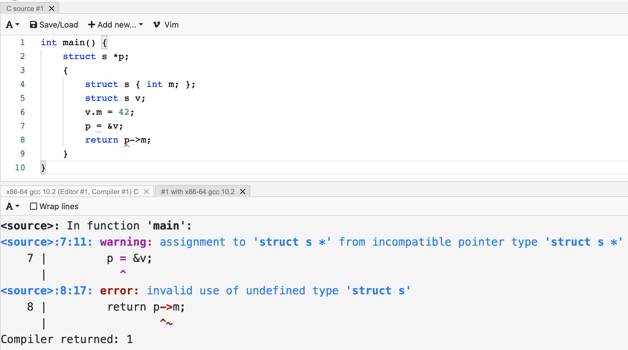This screenshot has height=350, width=628.
Task: Close the x86-64 gcc 10.2 compiler tab
Action: [x=146, y=192]
